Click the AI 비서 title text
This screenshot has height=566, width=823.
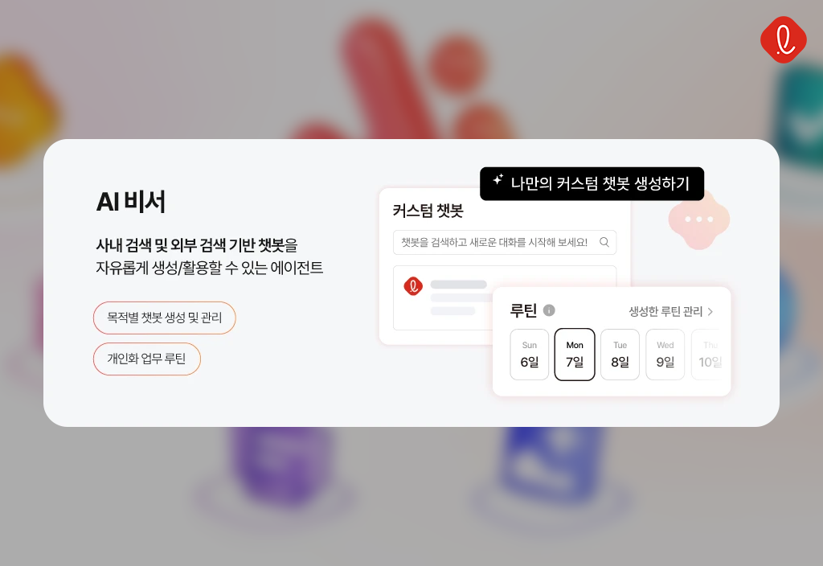(131, 202)
